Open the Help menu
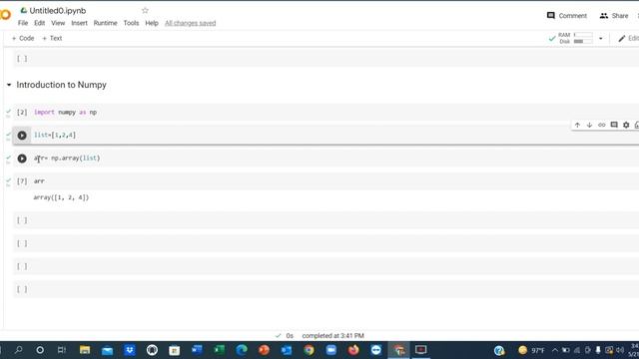 pos(152,23)
